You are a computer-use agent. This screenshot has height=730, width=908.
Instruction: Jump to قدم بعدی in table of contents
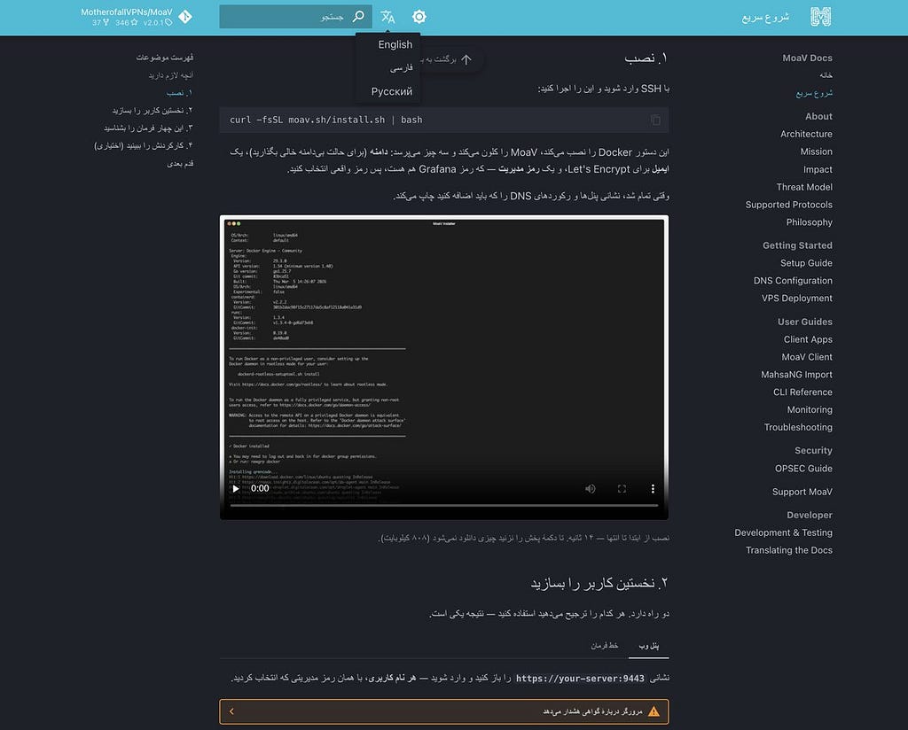coord(180,164)
